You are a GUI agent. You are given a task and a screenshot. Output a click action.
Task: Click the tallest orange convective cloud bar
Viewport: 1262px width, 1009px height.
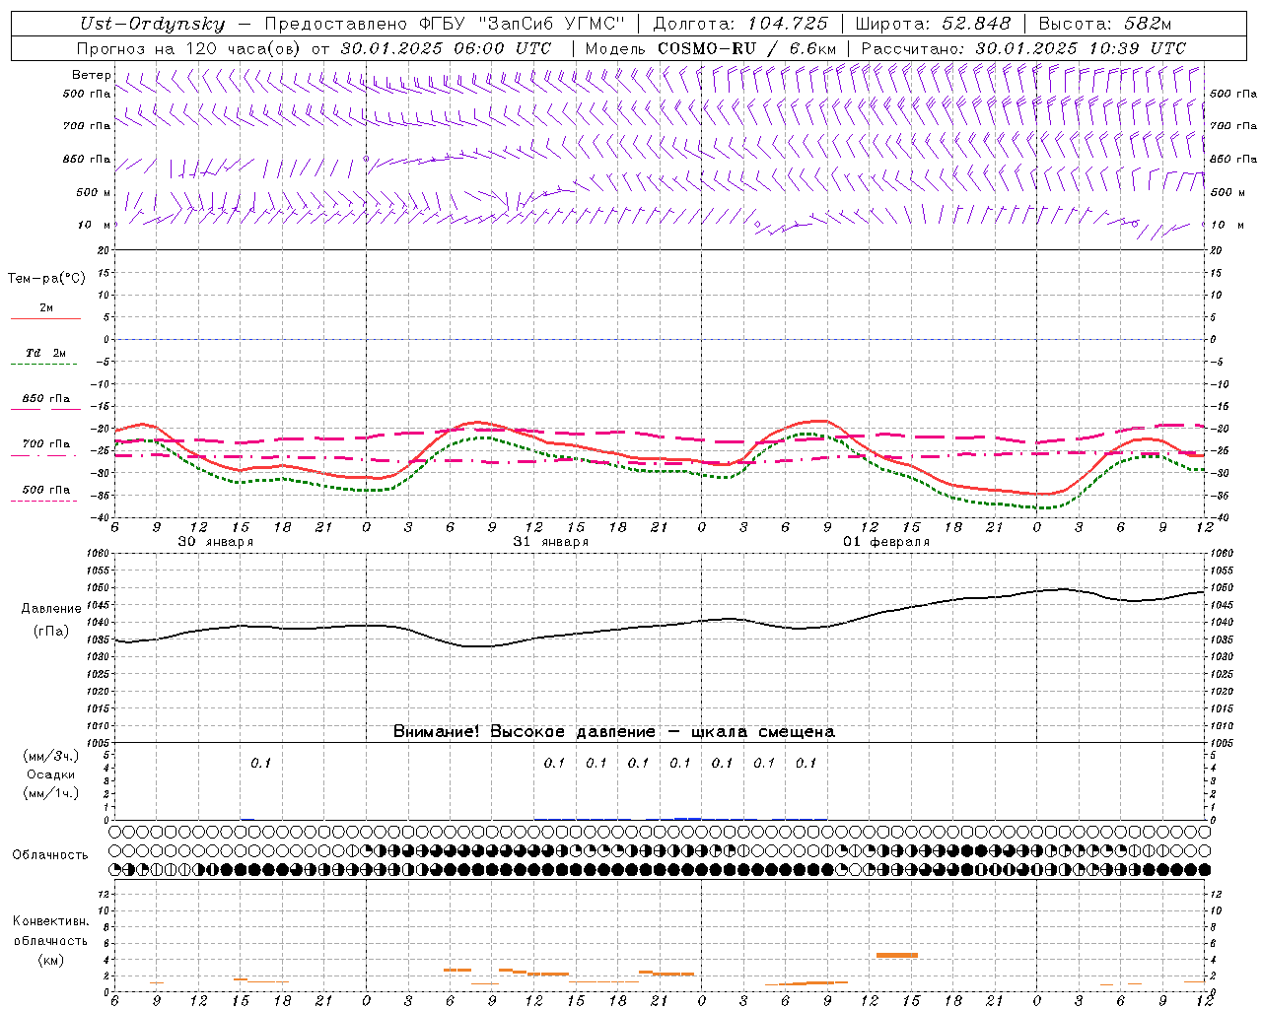(897, 955)
